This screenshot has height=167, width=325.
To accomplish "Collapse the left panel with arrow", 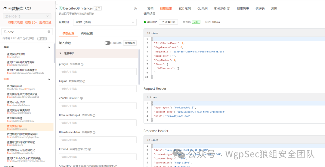I will [x=57, y=9].
